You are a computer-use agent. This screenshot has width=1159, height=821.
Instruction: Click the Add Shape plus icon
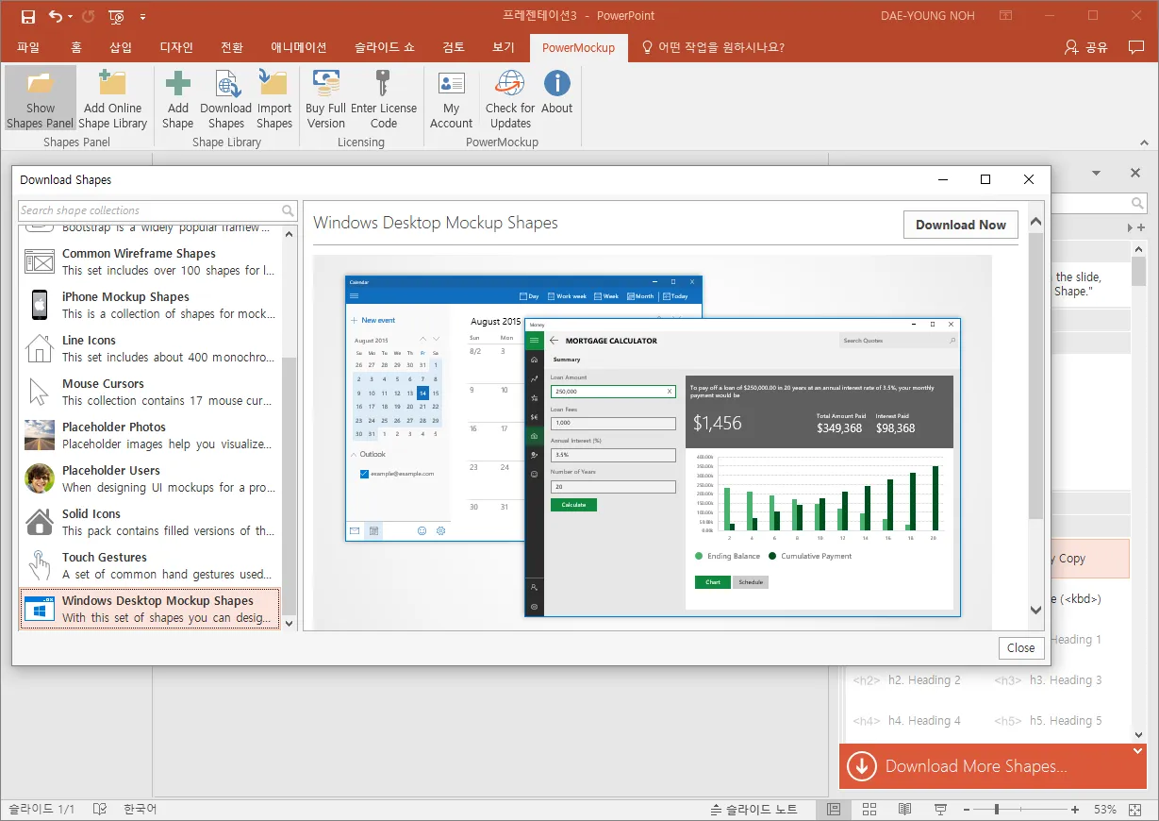pos(177,84)
